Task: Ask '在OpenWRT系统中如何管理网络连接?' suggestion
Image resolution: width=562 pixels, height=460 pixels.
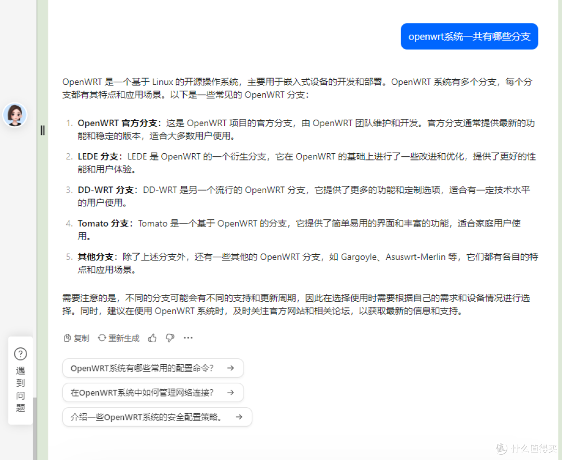Action: (153, 393)
